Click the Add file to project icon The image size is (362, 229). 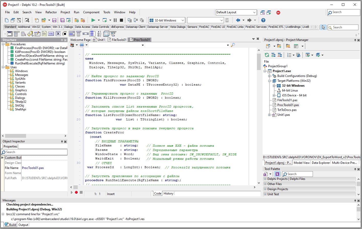coord(76,20)
